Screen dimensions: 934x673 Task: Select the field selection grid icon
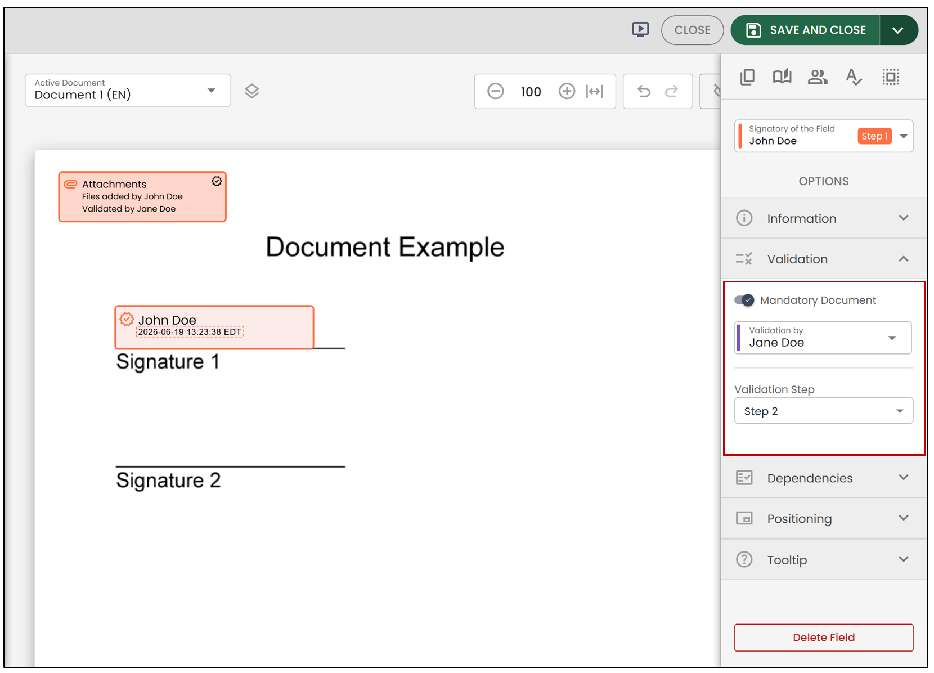[891, 77]
